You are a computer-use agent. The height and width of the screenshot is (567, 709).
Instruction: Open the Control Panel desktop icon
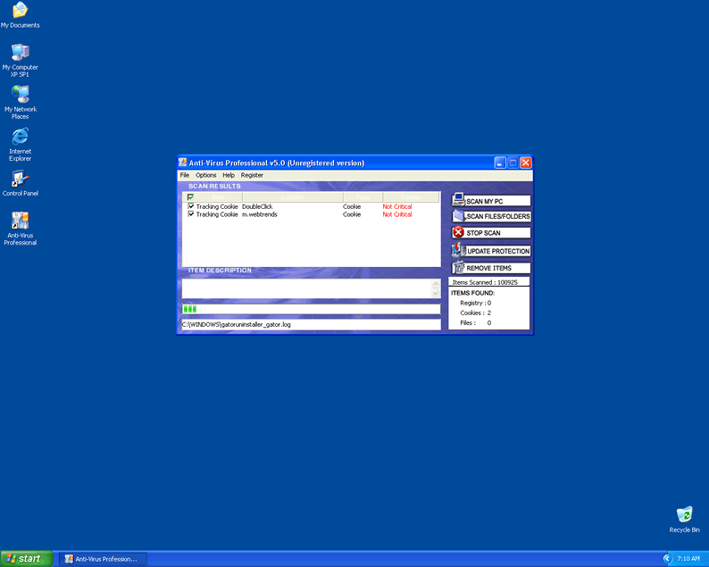[x=20, y=179]
